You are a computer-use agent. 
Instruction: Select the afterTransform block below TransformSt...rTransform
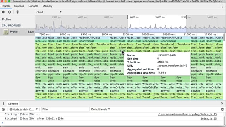(94, 48)
